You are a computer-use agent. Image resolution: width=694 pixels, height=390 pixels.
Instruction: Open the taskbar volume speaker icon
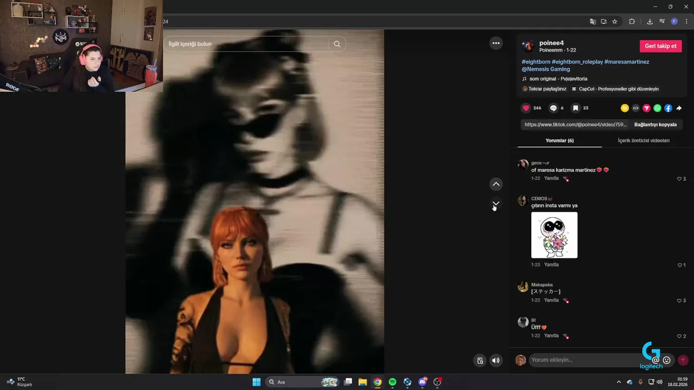659,382
